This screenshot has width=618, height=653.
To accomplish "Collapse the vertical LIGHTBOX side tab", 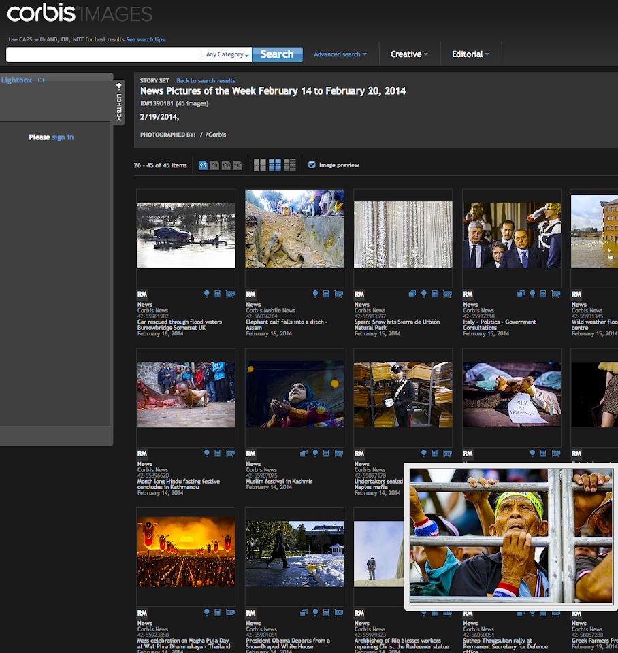I will [118, 102].
